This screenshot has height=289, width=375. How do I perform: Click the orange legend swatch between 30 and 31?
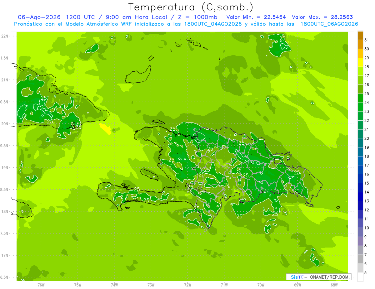click(x=360, y=44)
